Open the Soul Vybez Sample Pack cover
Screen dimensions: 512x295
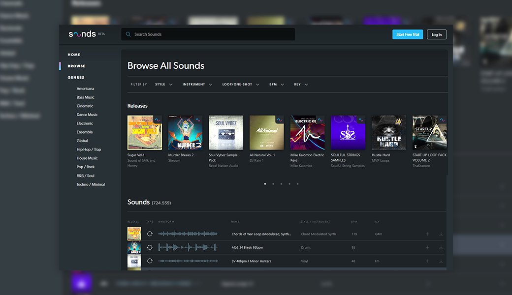click(226, 133)
